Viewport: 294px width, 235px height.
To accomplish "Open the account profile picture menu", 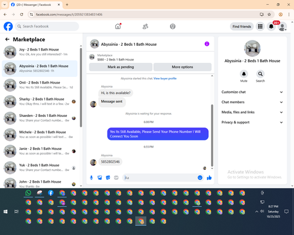I will (x=282, y=26).
